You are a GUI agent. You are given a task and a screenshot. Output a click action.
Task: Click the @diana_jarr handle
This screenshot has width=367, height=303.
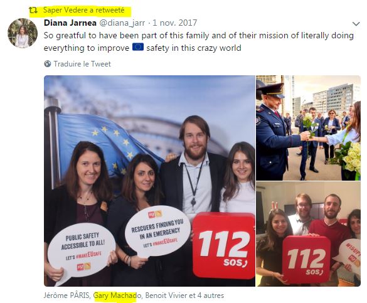point(122,23)
